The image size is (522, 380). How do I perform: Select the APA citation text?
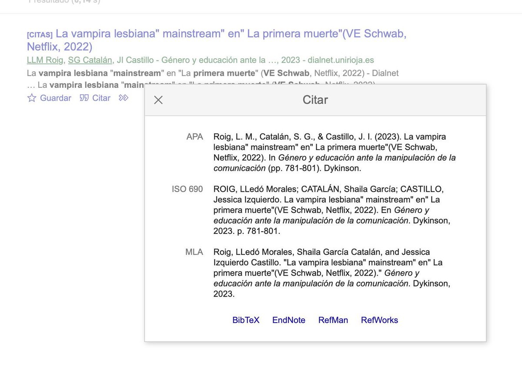[335, 152]
